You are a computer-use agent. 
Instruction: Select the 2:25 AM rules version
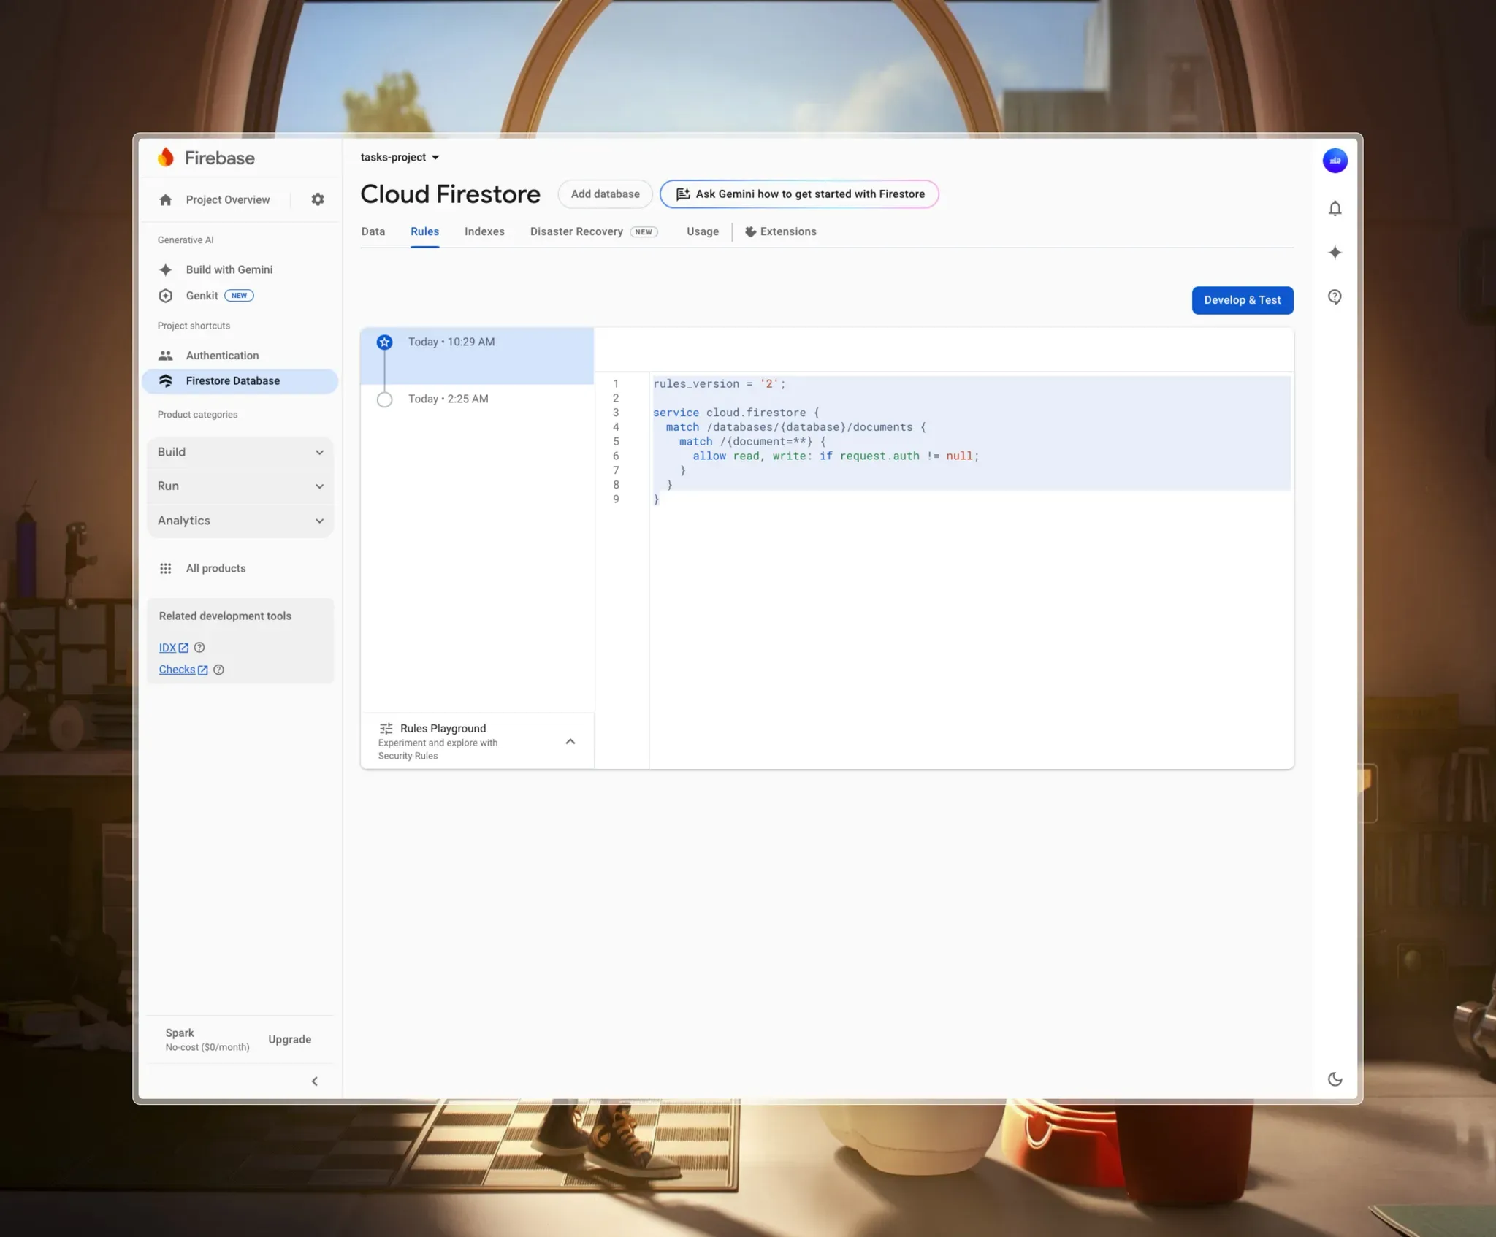(x=449, y=399)
